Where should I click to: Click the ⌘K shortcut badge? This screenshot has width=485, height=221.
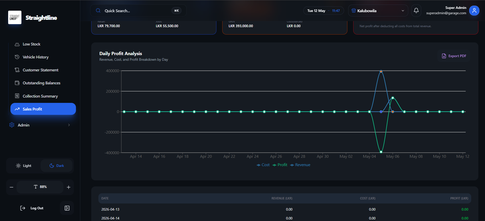tap(176, 11)
